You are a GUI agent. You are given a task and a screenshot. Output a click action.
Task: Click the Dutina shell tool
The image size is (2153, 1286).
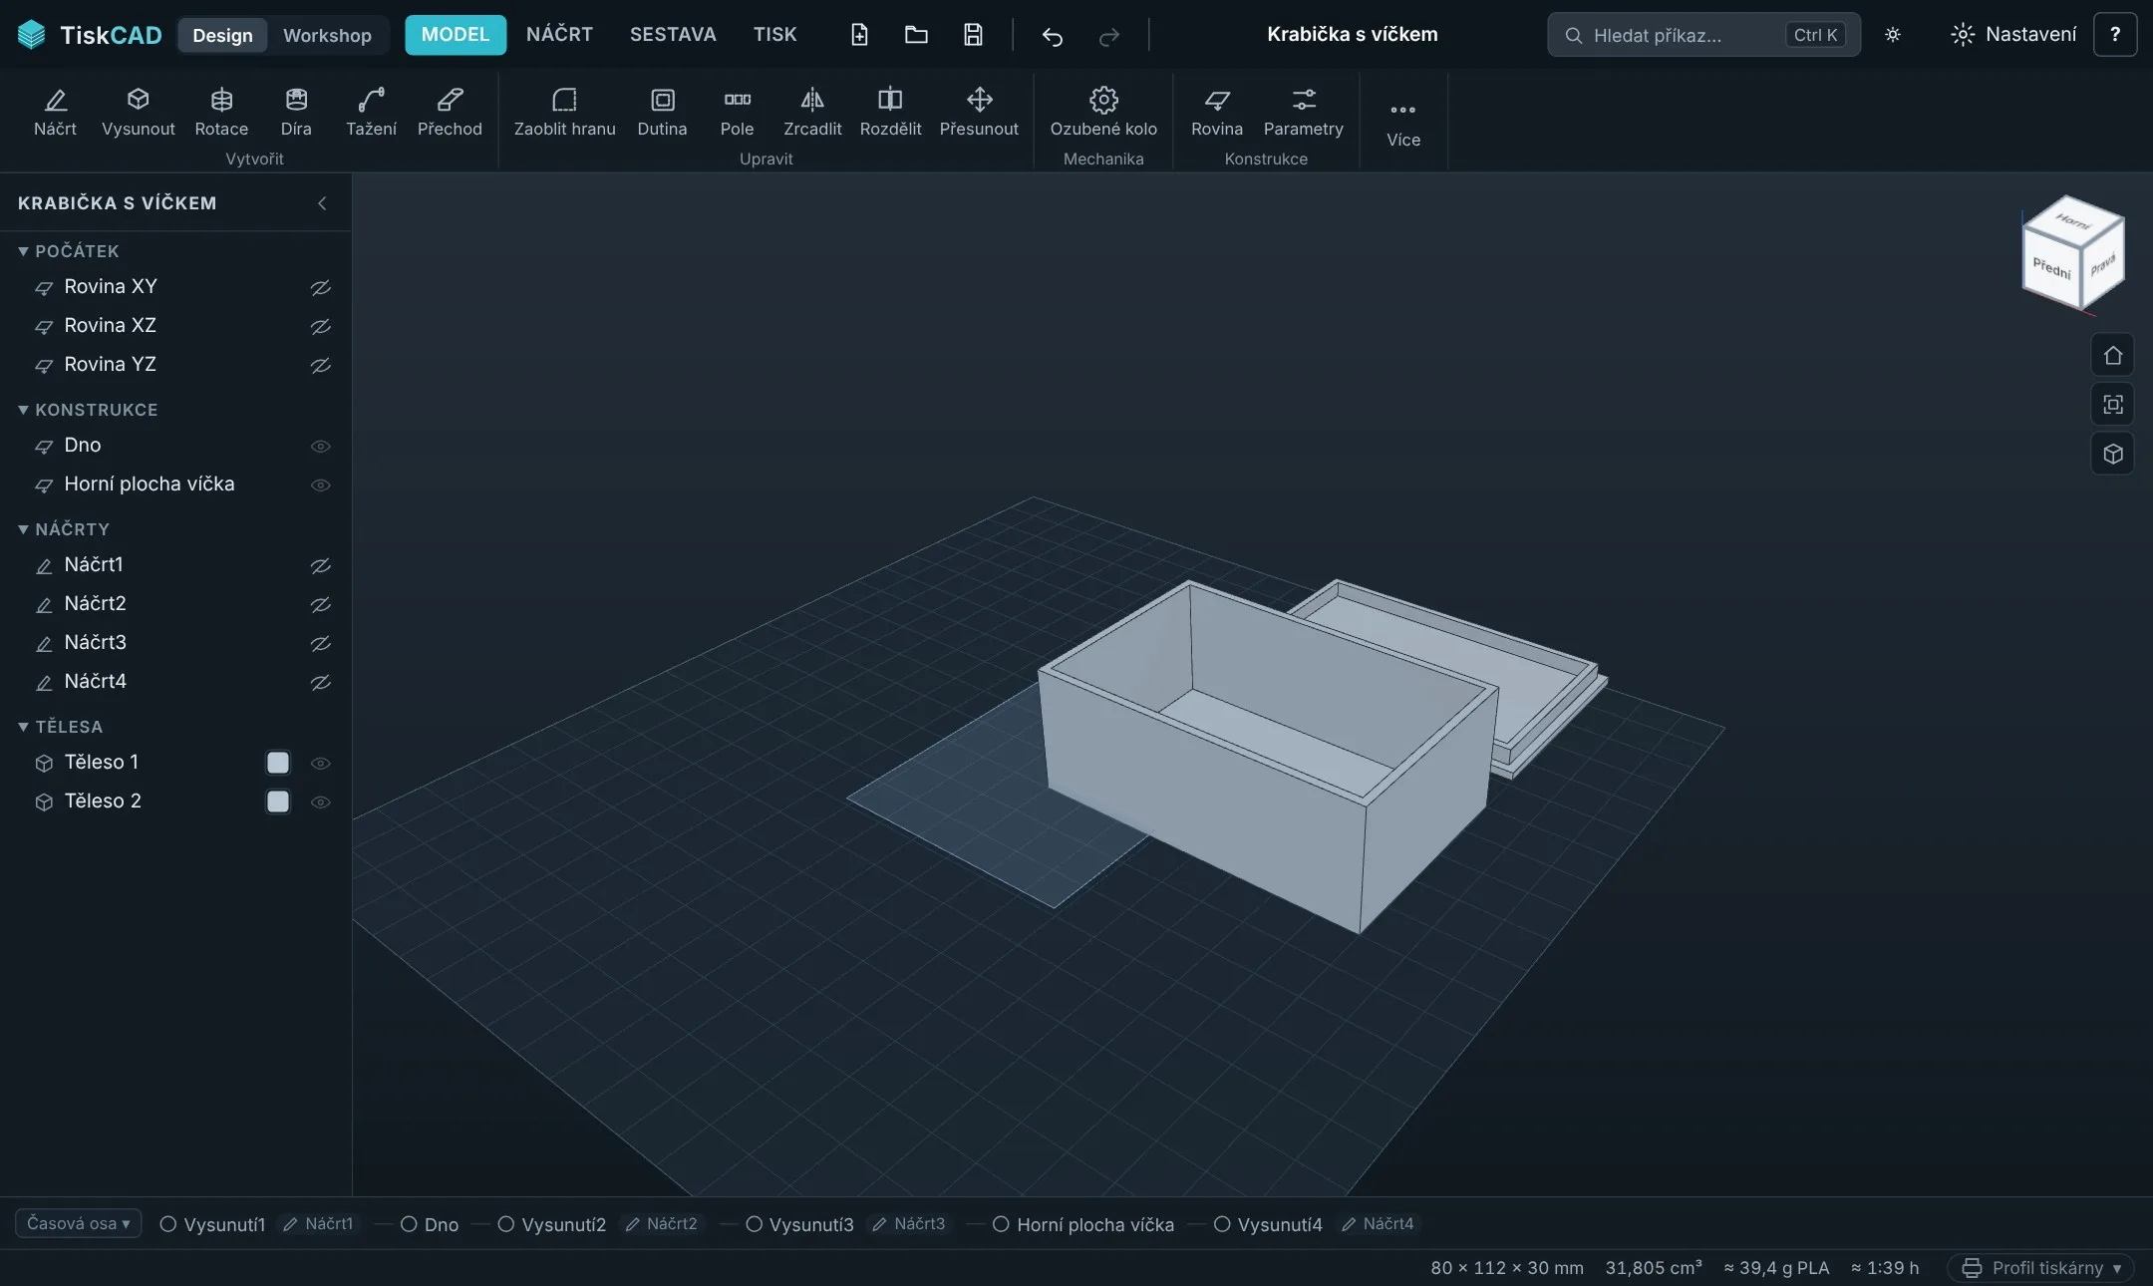662,112
